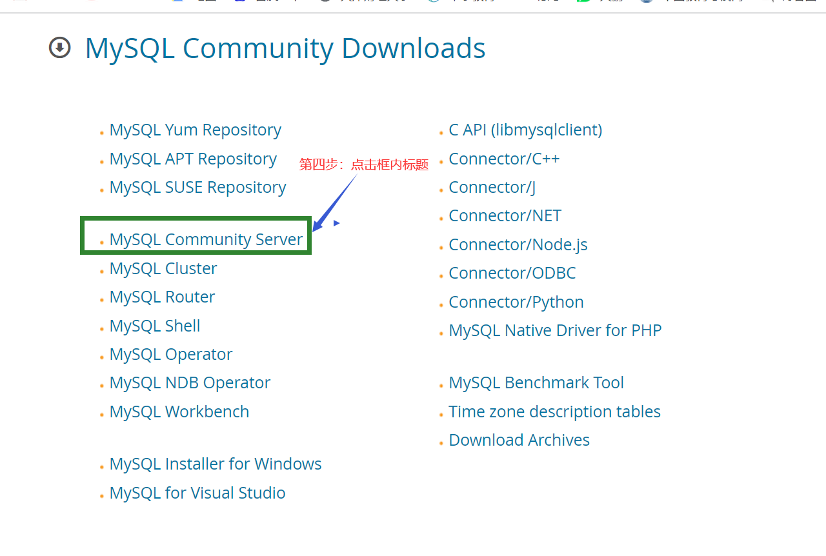Open MySQL Workbench downloads

179,412
